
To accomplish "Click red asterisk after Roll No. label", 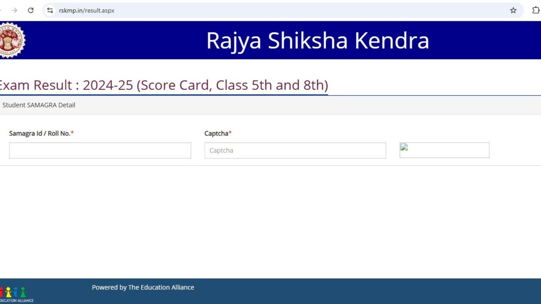I will pyautogui.click(x=72, y=133).
